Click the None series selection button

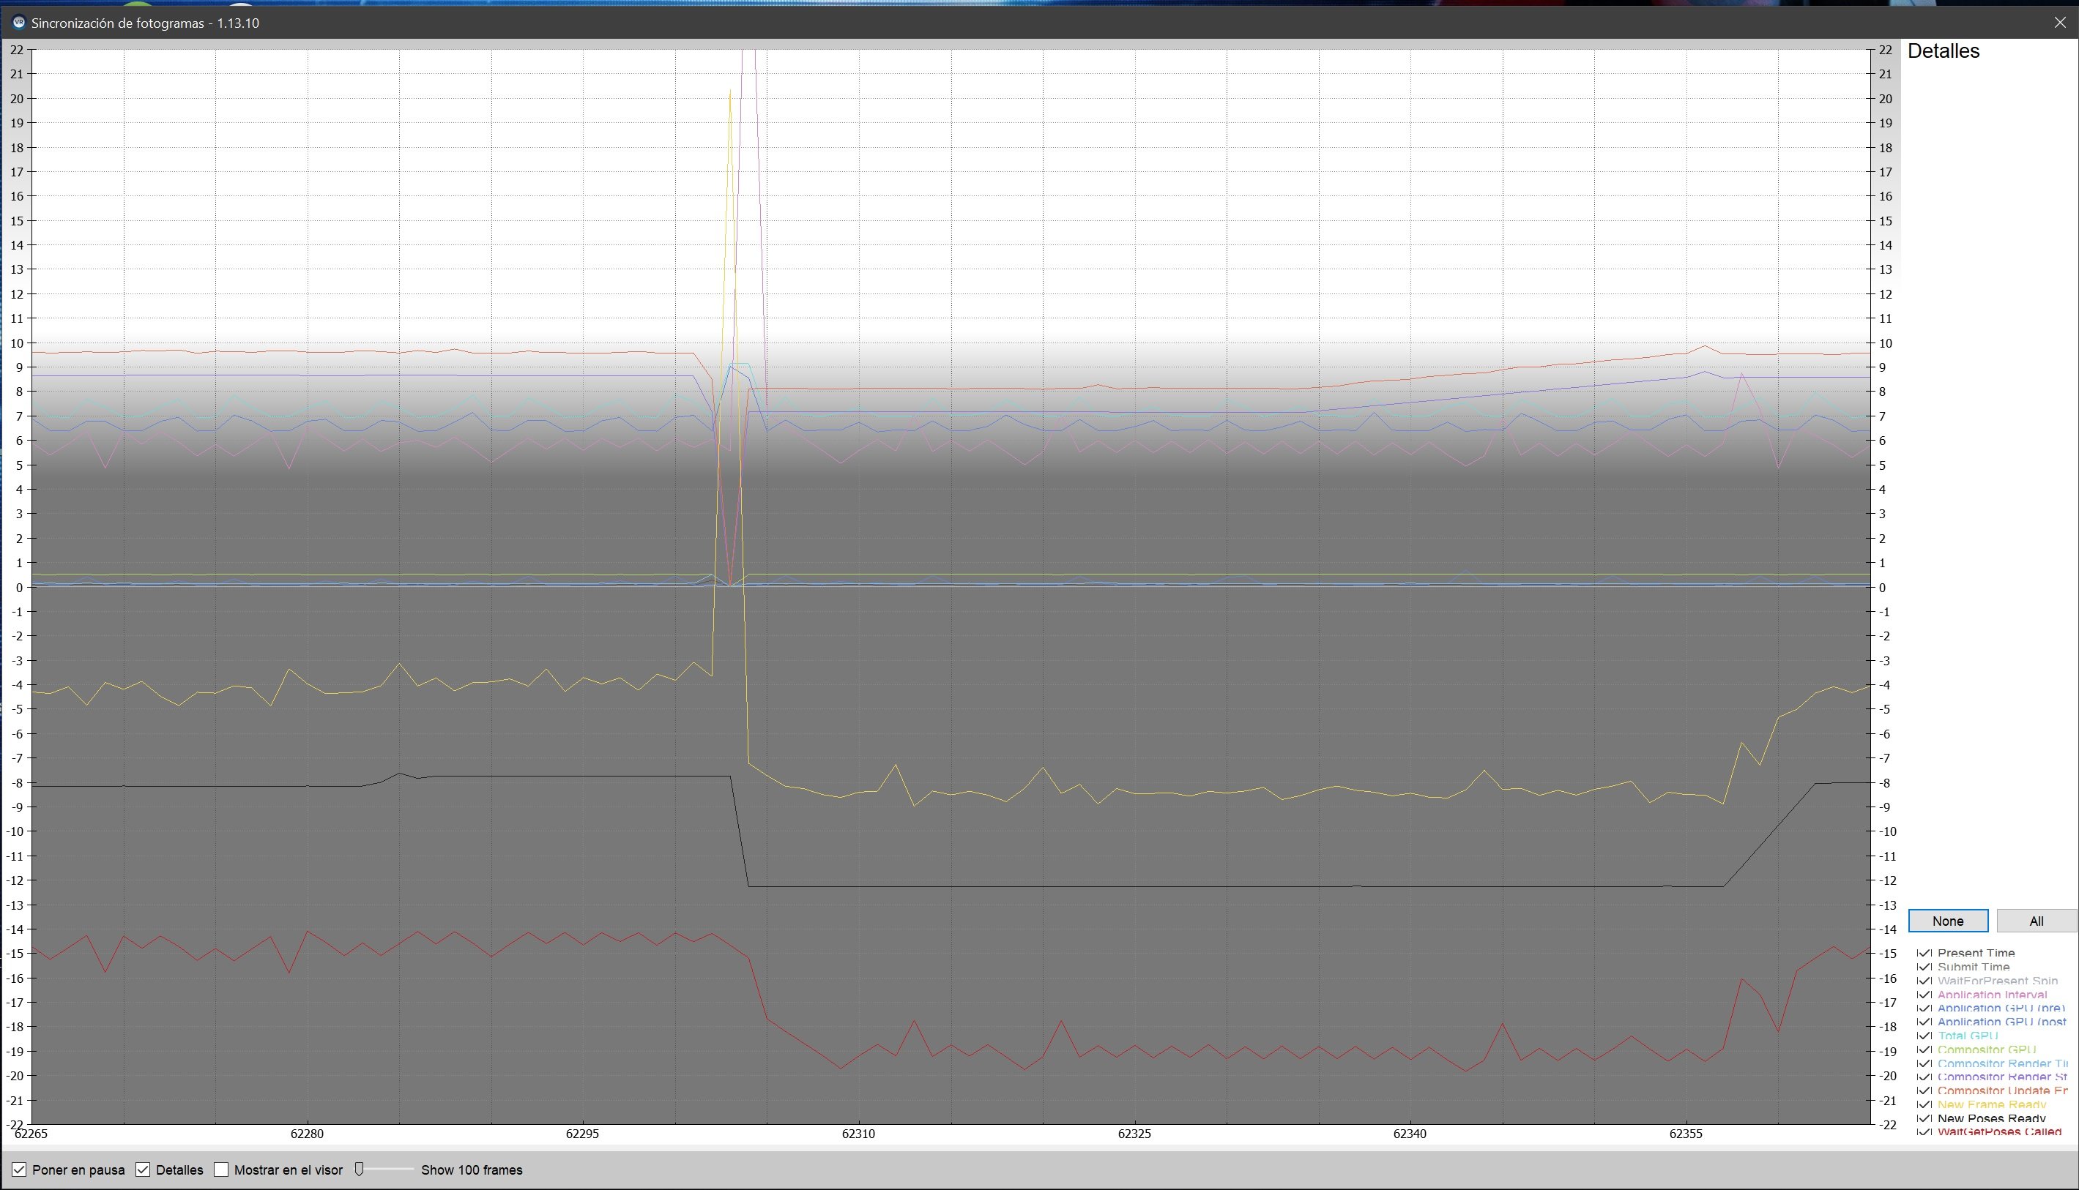point(1947,921)
